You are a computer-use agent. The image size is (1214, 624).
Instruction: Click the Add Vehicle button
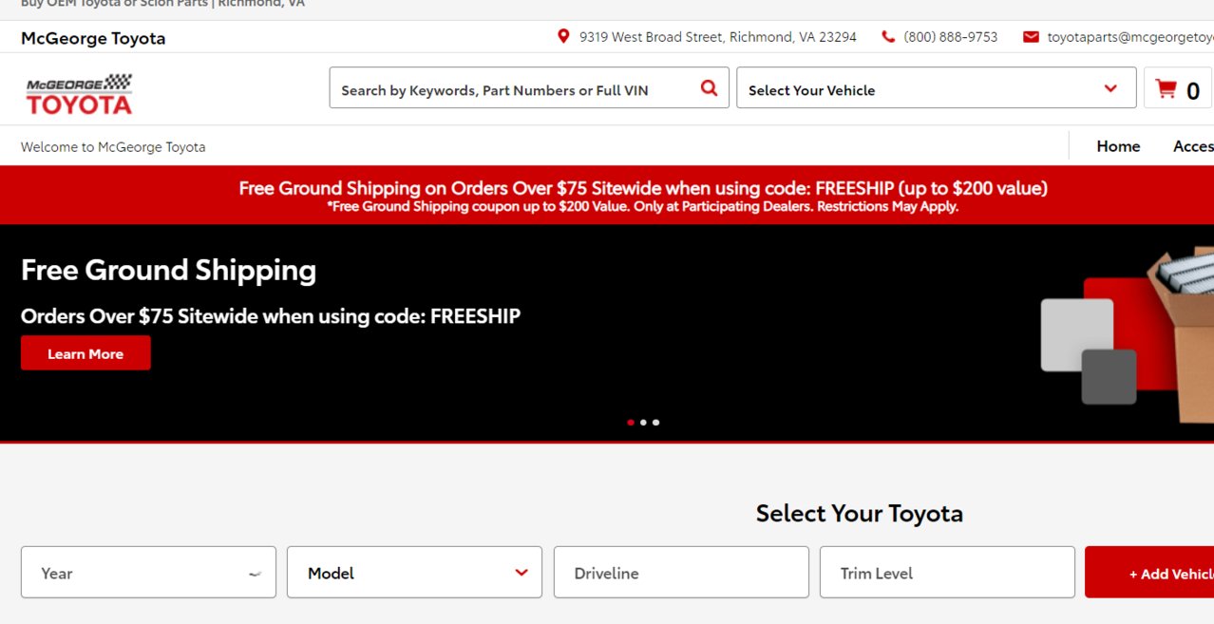pyautogui.click(x=1149, y=573)
